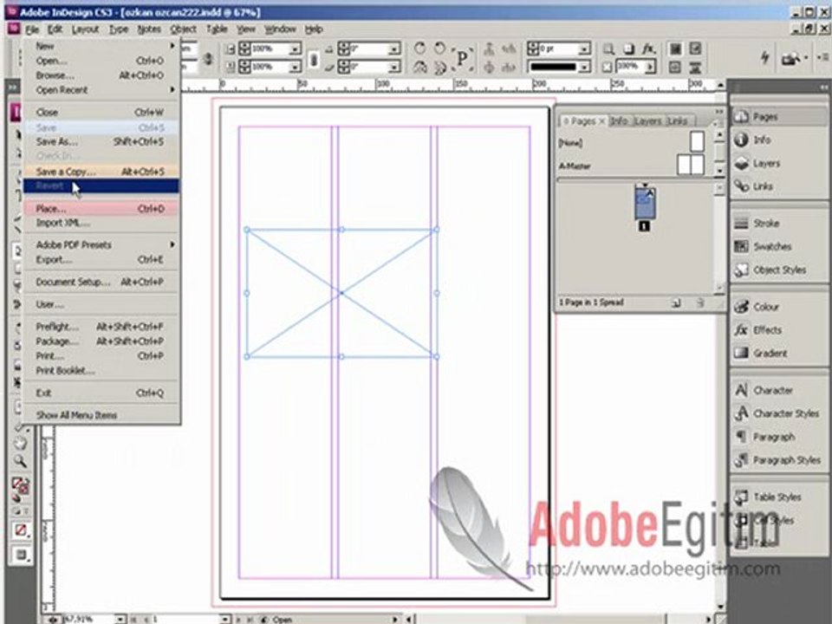832x624 pixels.
Task: Open the Edit menu
Action: pos(55,29)
